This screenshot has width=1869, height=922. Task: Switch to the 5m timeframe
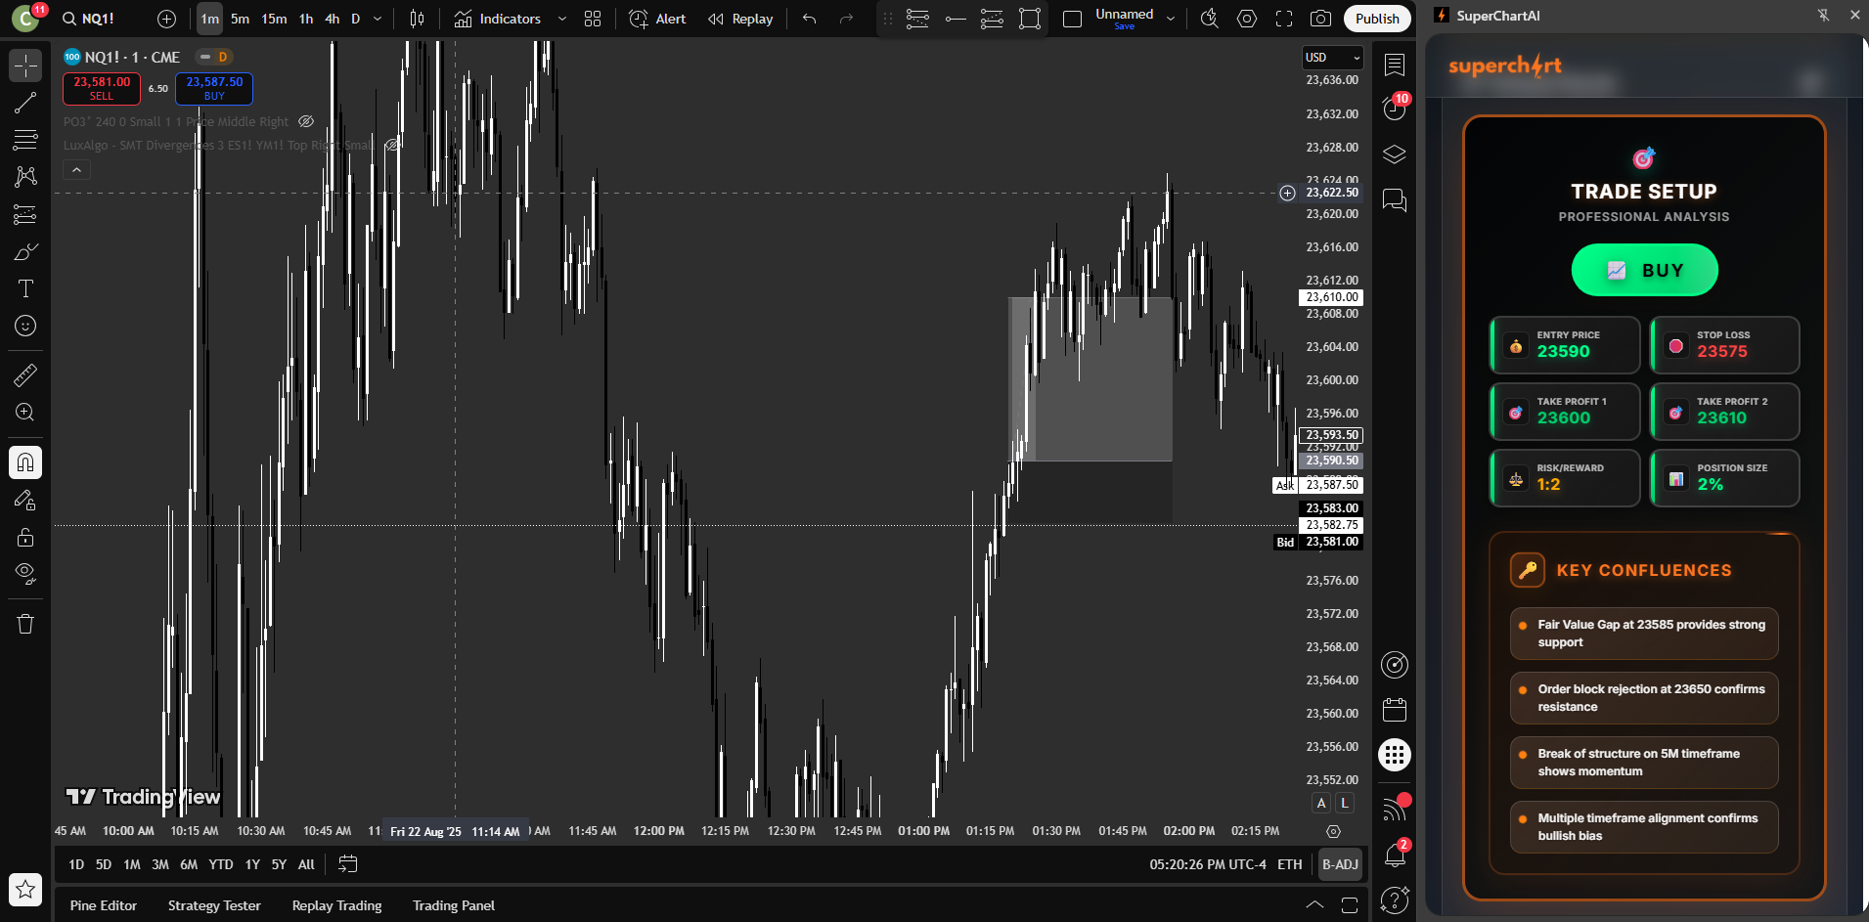tap(240, 19)
